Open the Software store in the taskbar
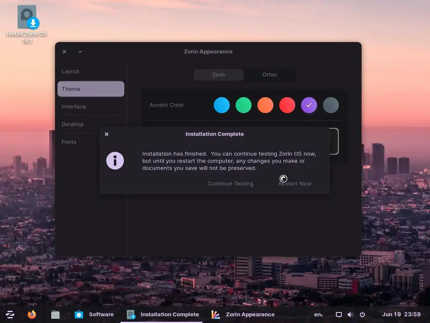 (94, 315)
